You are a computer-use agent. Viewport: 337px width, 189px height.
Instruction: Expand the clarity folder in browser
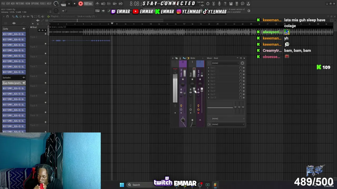coord(14,29)
